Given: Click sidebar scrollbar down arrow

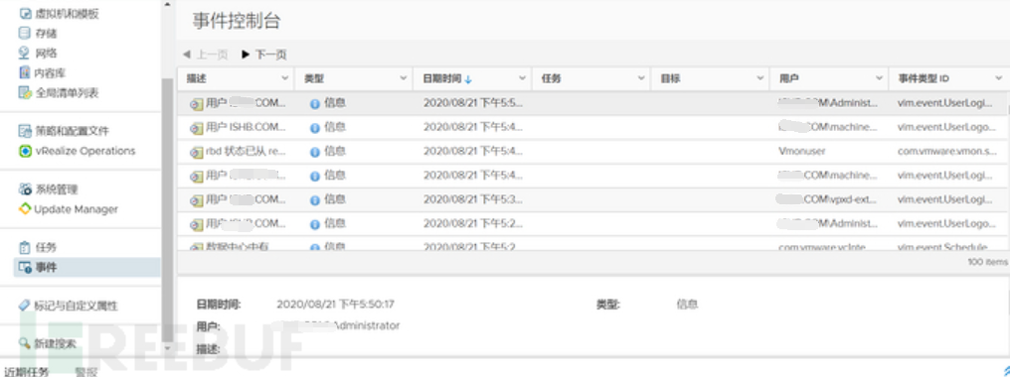Looking at the screenshot, I should pos(167,347).
